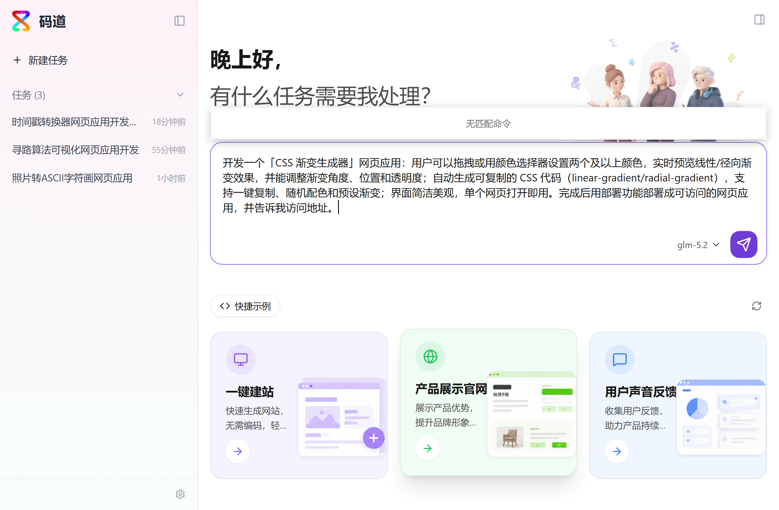Click the 用户声音反馈 preview thumbnail

click(x=721, y=417)
